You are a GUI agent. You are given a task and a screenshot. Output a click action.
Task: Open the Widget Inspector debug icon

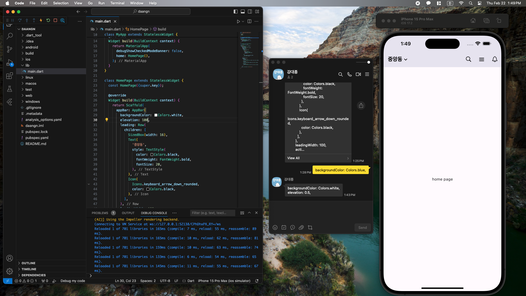(x=62, y=20)
